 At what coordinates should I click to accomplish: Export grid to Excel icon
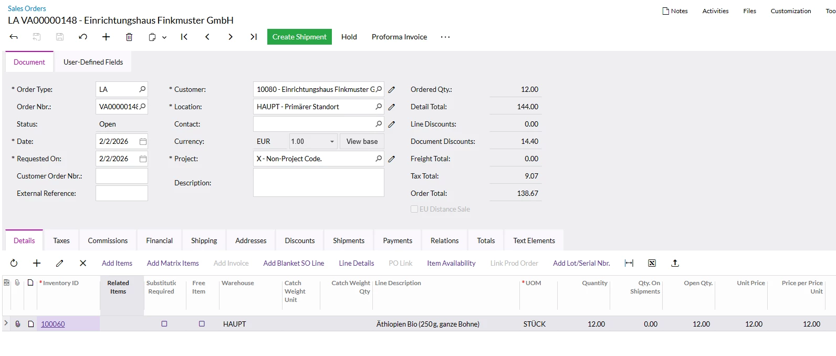click(652, 263)
